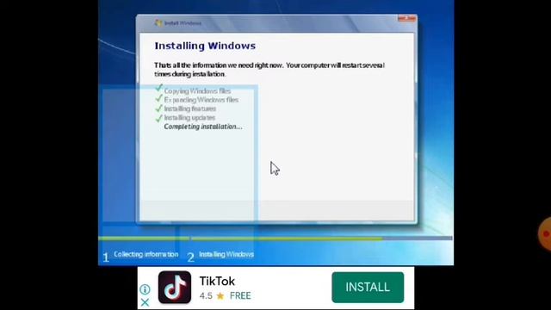Click the Completing installation step
This screenshot has height=310, width=551.
pyautogui.click(x=203, y=127)
